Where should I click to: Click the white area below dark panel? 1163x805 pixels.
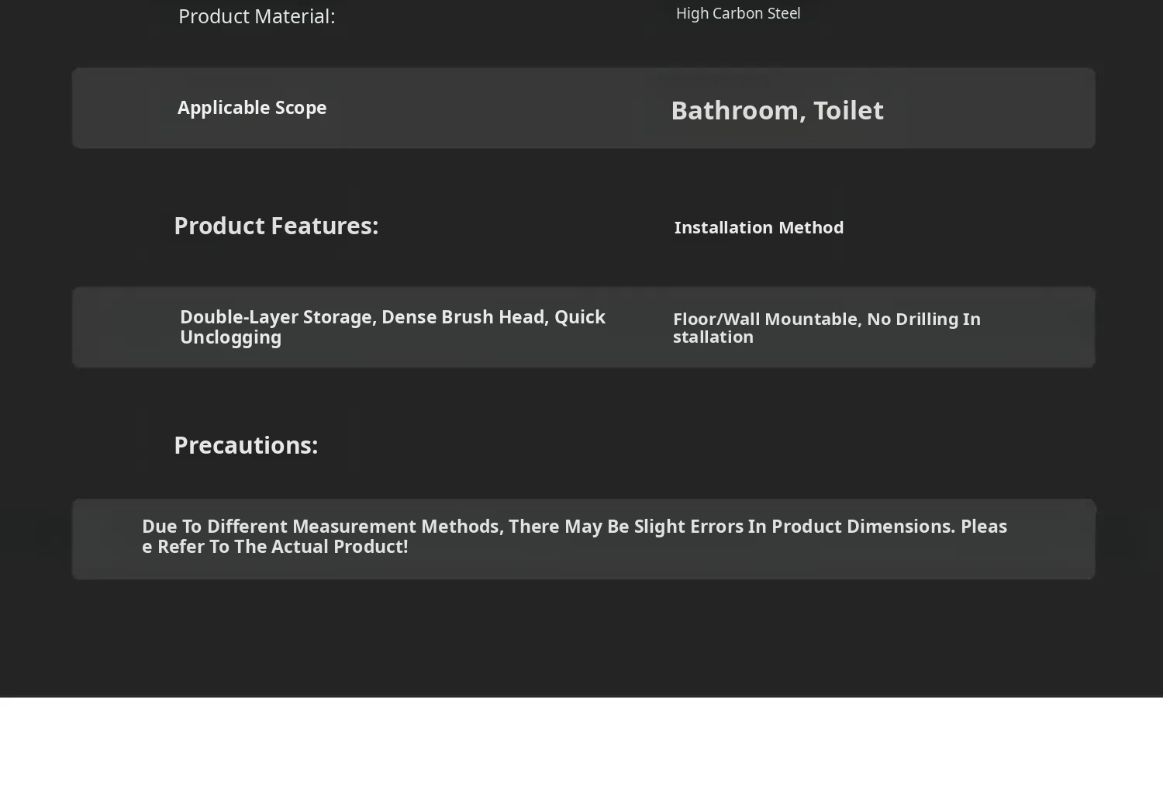click(x=581, y=751)
